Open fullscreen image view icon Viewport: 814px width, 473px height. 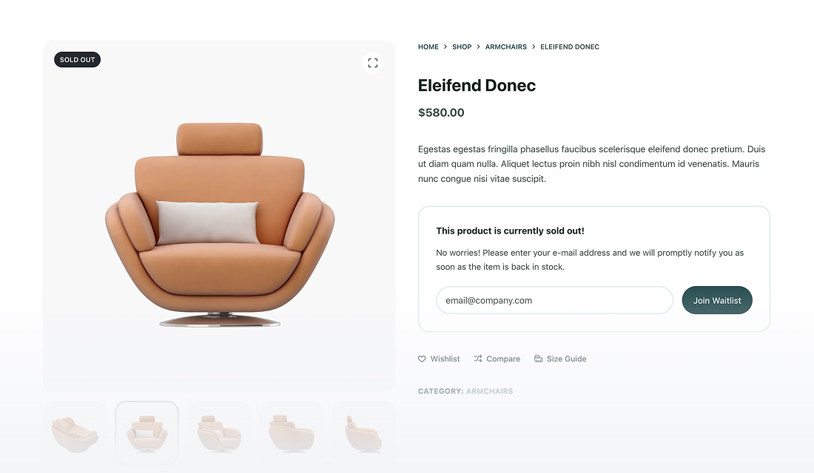[373, 63]
